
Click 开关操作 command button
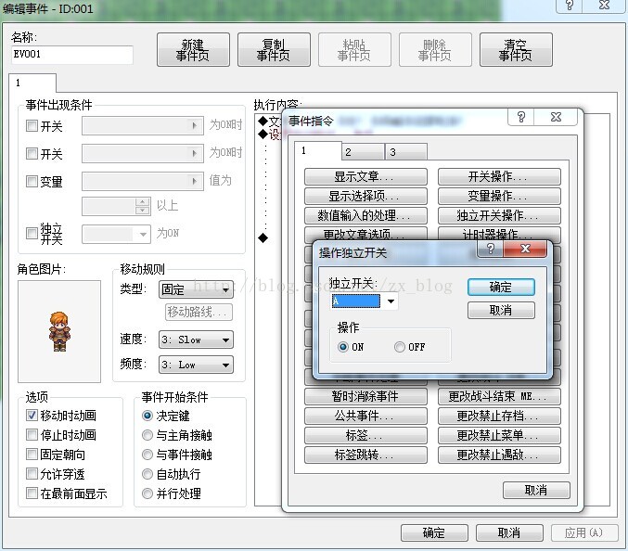(x=499, y=176)
